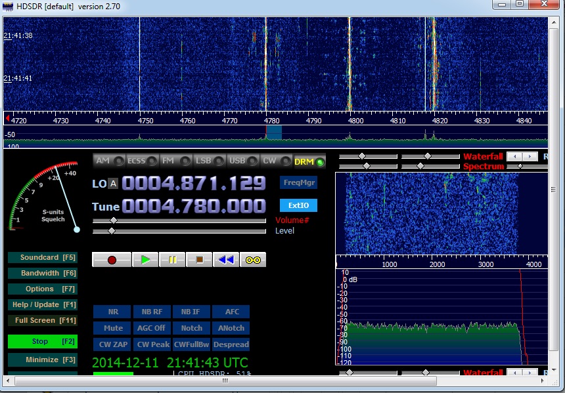Image resolution: width=565 pixels, height=393 pixels.
Task: Open the Options [F7] menu
Action: [x=43, y=289]
